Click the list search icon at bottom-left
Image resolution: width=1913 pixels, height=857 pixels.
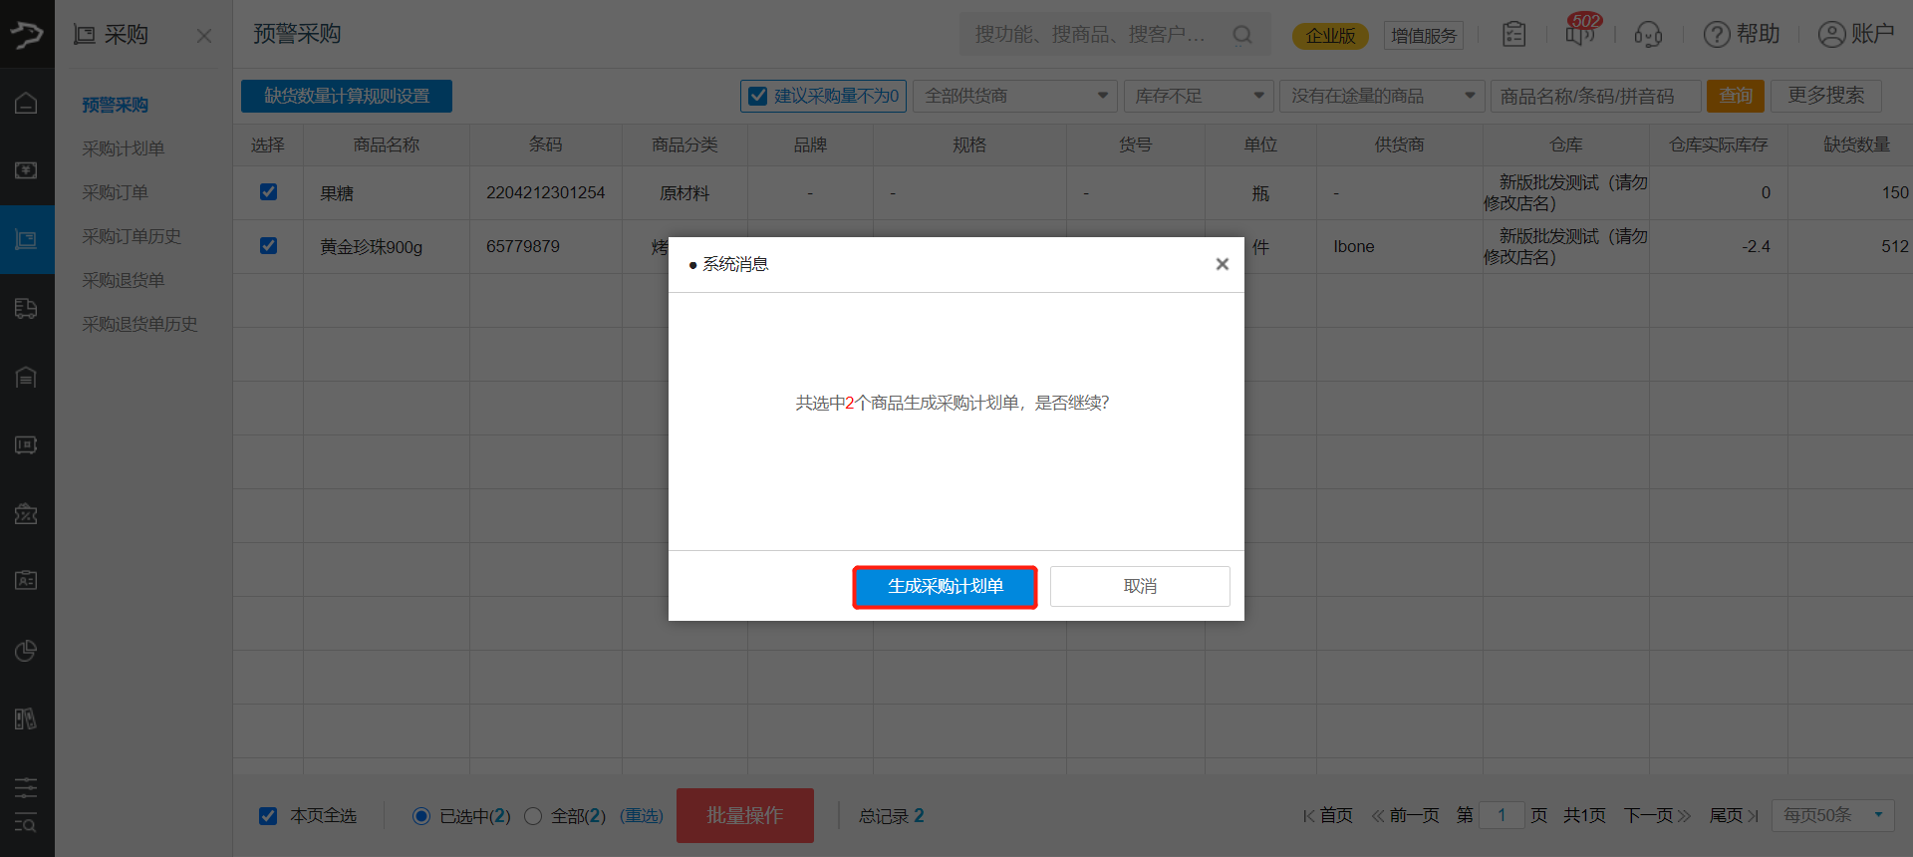(27, 824)
